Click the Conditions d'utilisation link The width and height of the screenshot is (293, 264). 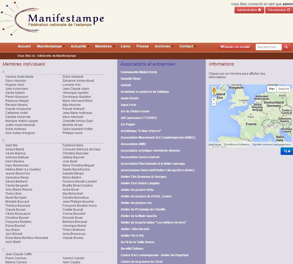237,144
